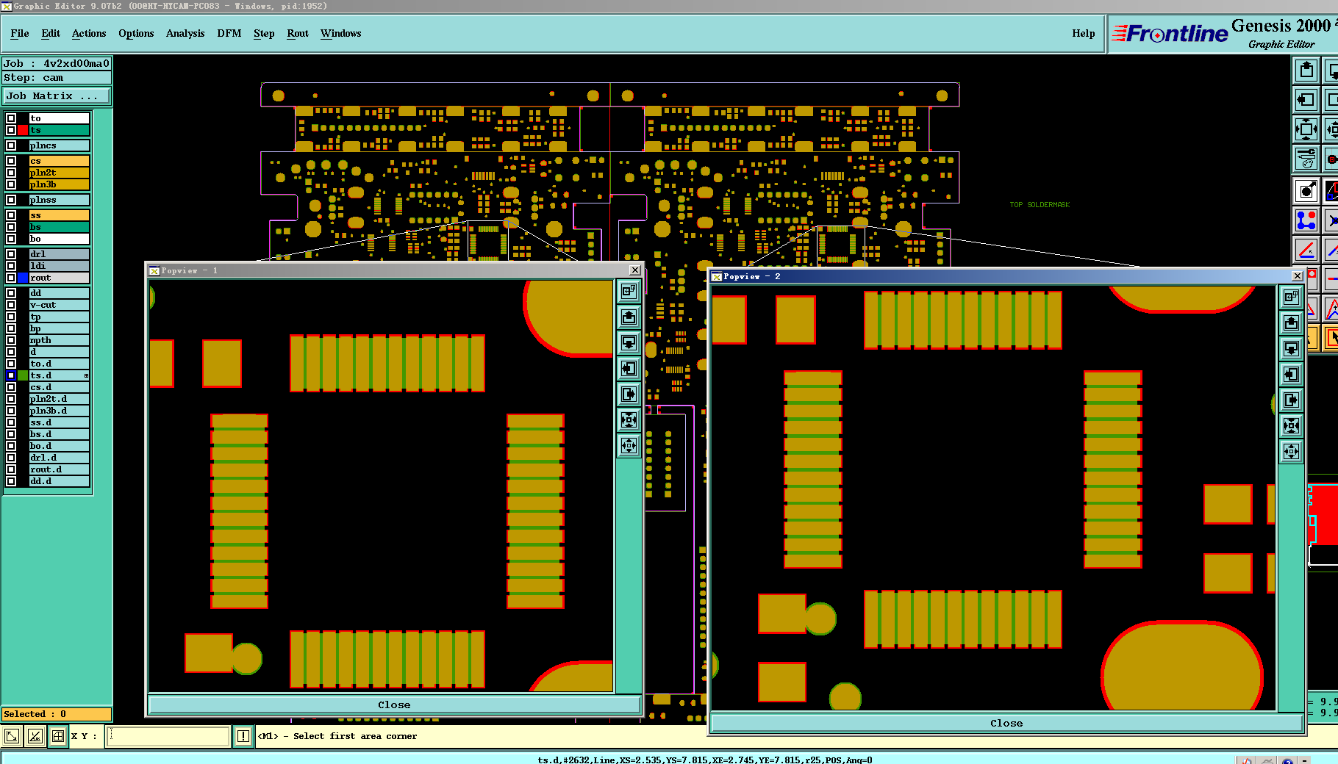Pan left in Popview 1

click(629, 368)
